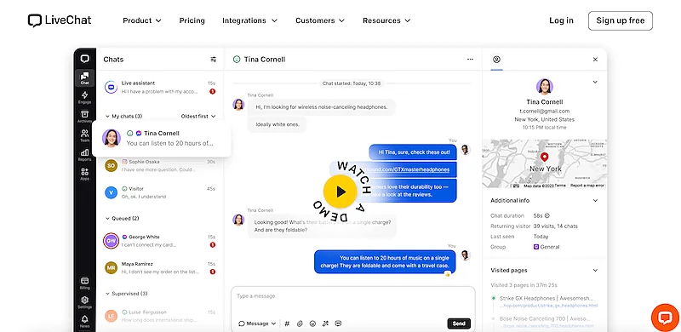
Task: Change the Oldest first sort order
Action: pos(198,116)
